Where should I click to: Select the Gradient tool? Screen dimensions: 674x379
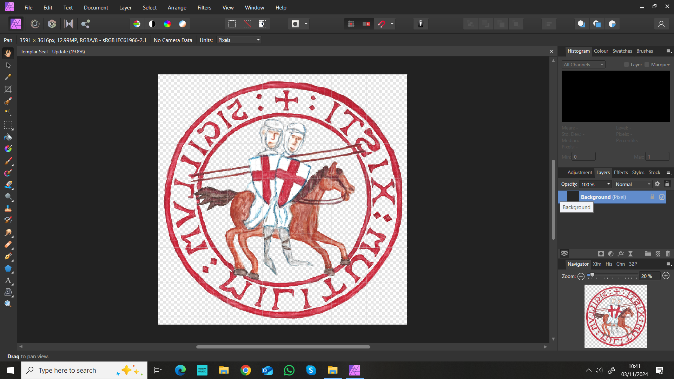pos(8,149)
